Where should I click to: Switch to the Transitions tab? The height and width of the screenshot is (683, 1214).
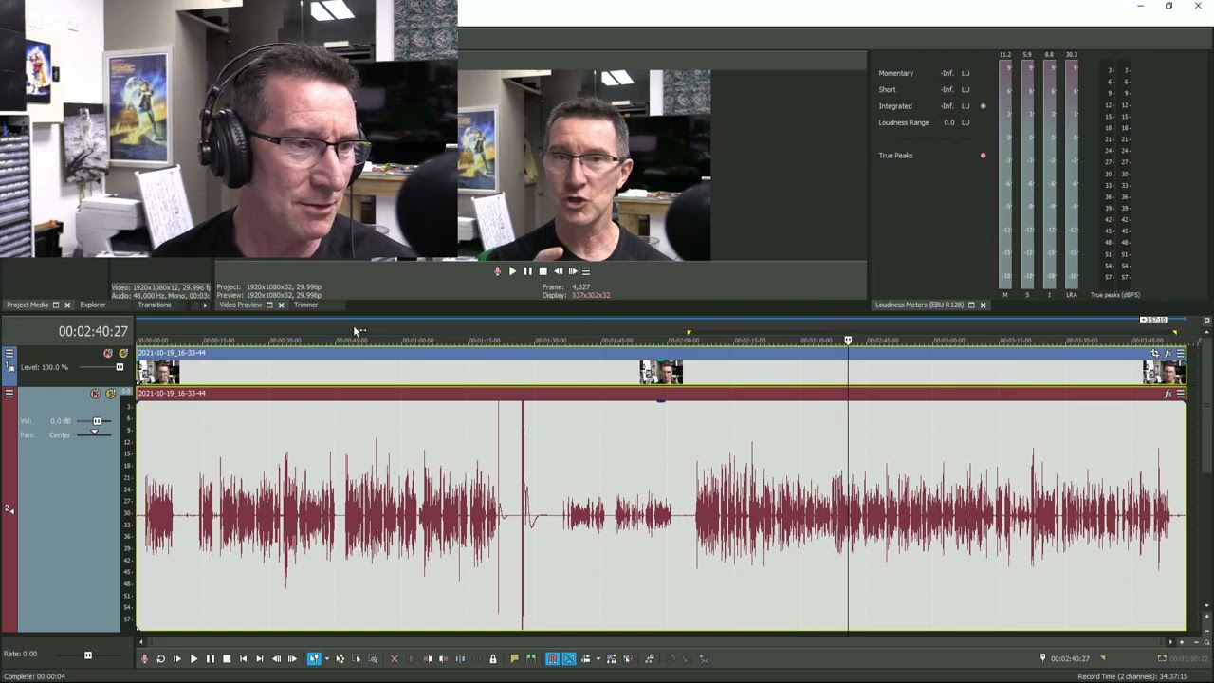pos(155,305)
